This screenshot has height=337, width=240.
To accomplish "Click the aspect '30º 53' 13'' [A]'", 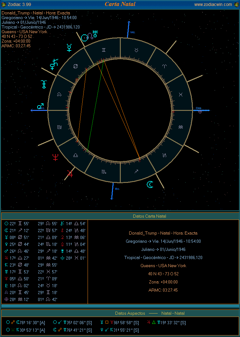I will coord(25,330).
